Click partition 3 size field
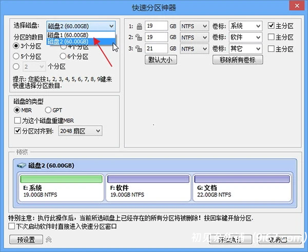The width and height of the screenshot is (308, 252). (157, 49)
